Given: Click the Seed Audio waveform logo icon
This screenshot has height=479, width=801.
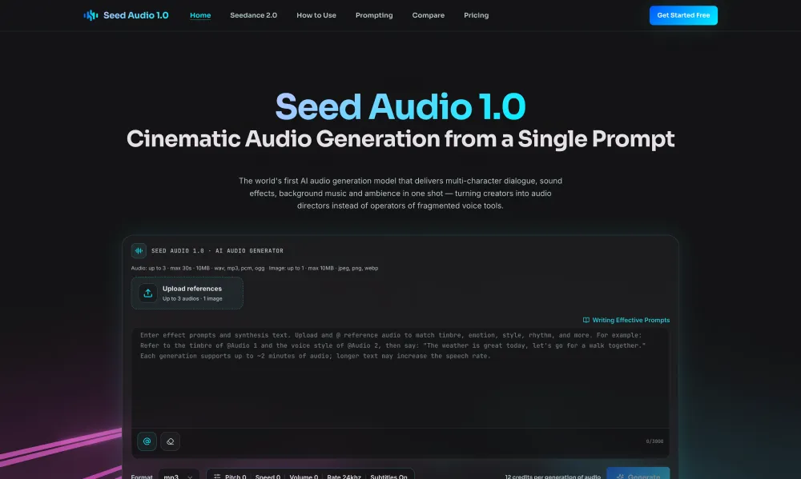Looking at the screenshot, I should (91, 15).
